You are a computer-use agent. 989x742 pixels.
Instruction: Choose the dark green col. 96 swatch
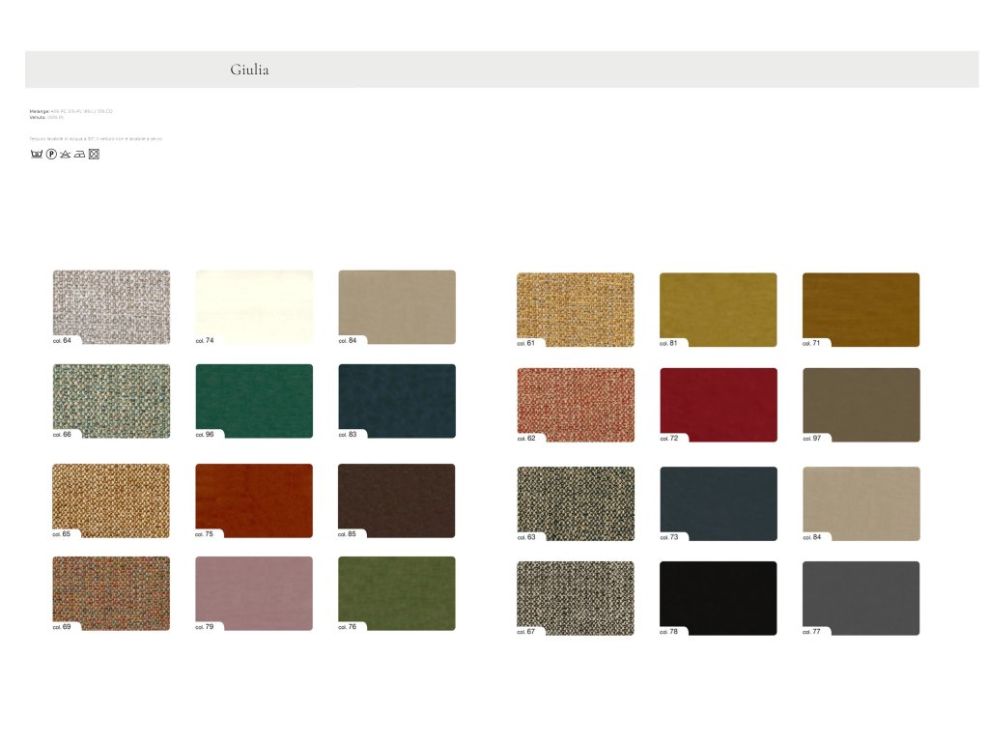pos(254,401)
